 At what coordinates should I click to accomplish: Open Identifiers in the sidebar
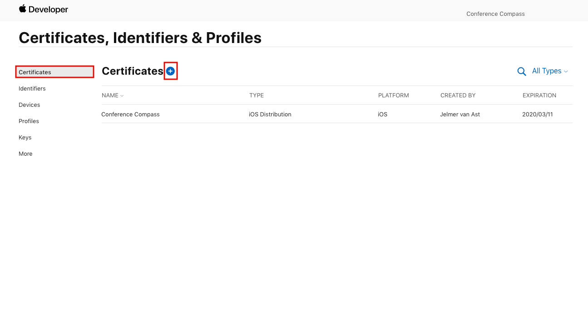[32, 88]
